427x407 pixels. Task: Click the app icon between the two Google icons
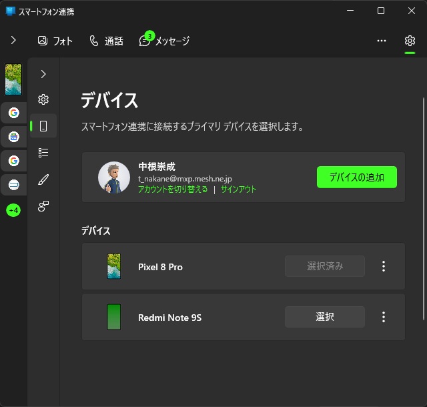pyautogui.click(x=13, y=137)
